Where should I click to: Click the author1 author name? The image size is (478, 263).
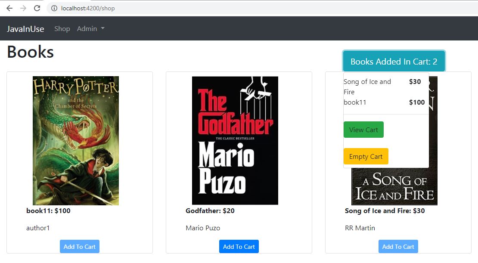[38, 228]
